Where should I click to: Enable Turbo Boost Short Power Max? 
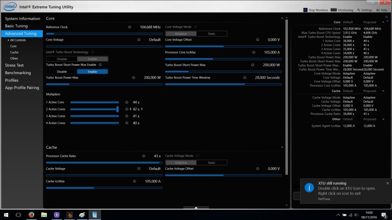93,71
